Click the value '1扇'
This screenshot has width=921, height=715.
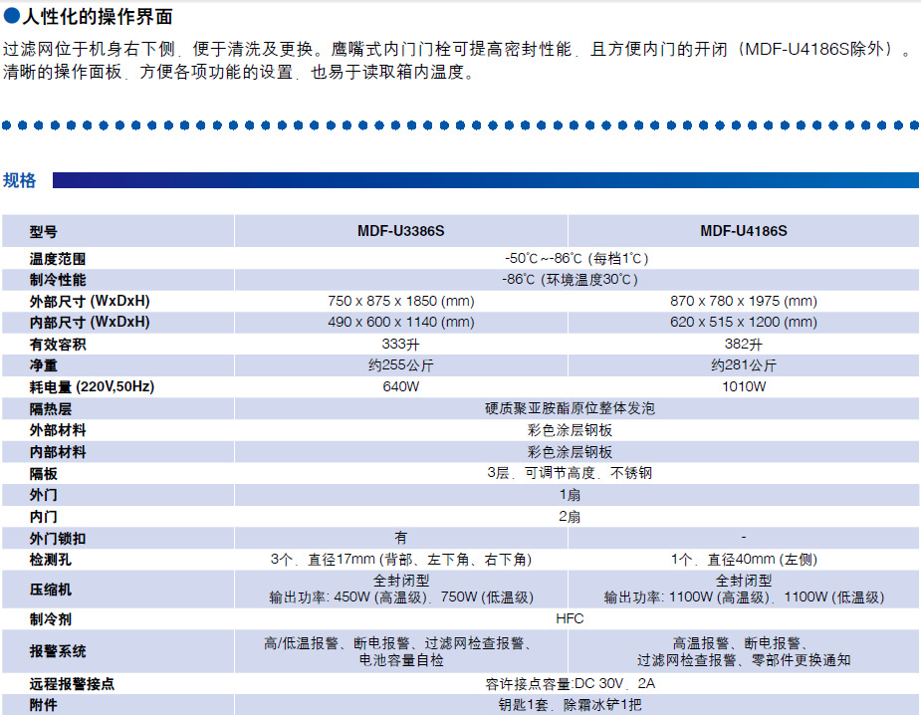(570, 495)
